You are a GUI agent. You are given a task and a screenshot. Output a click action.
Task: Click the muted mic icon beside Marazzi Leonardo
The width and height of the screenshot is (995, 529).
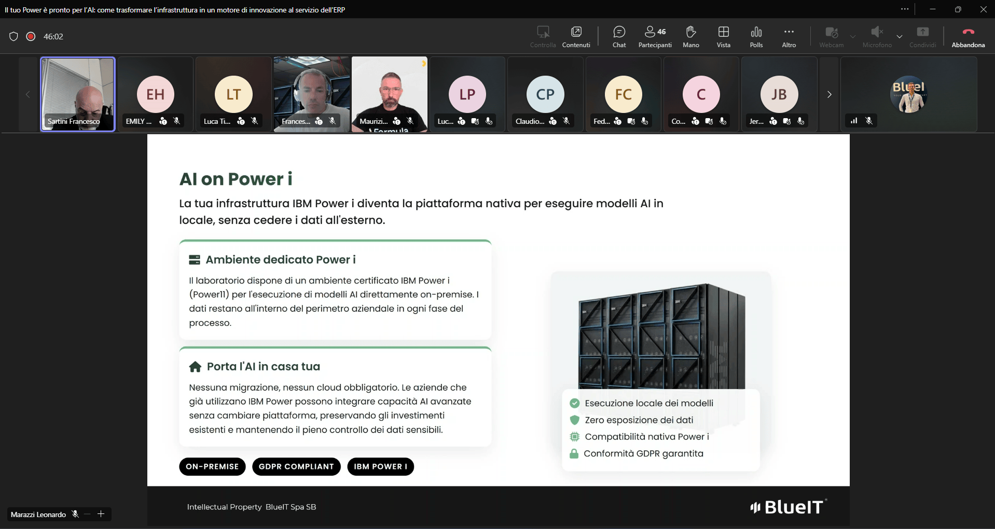(75, 514)
